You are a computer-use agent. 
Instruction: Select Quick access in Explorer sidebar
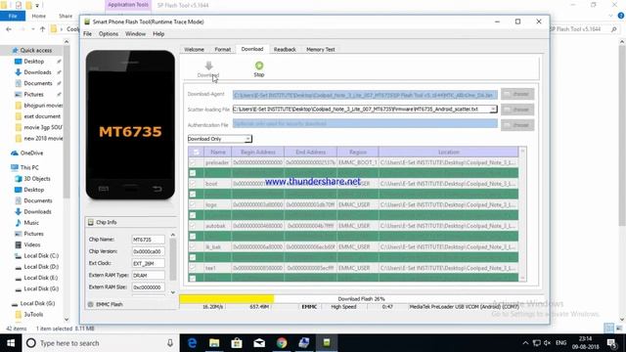tap(36, 50)
